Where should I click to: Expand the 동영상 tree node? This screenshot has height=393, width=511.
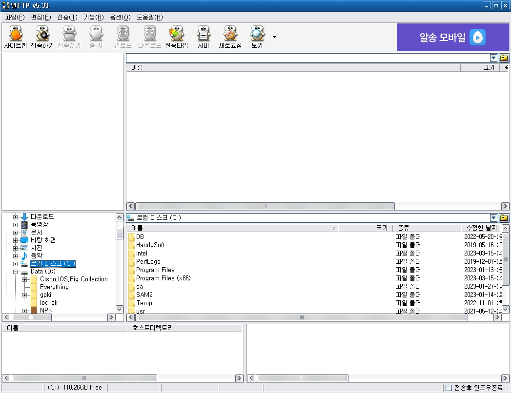[x=15, y=225]
